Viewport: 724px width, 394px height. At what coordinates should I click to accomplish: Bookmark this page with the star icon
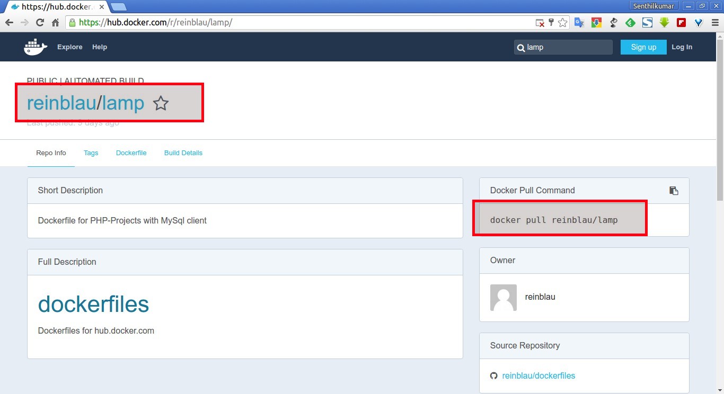coord(562,23)
